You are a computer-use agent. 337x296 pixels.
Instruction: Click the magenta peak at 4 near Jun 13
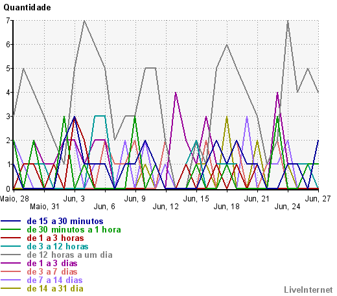tap(176, 93)
